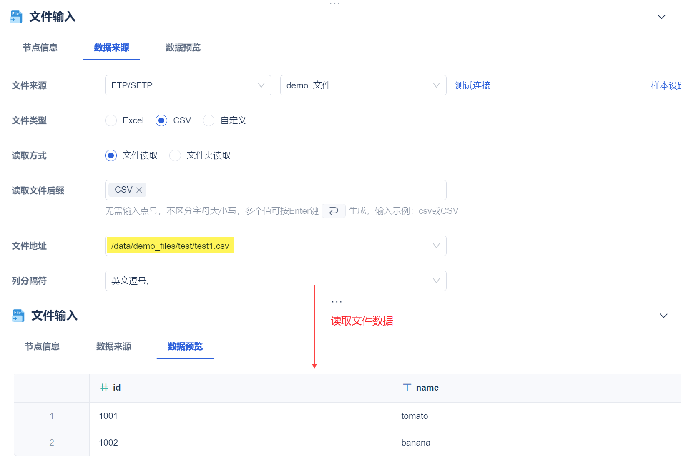Click the file input icon in upper panel header

16,17
